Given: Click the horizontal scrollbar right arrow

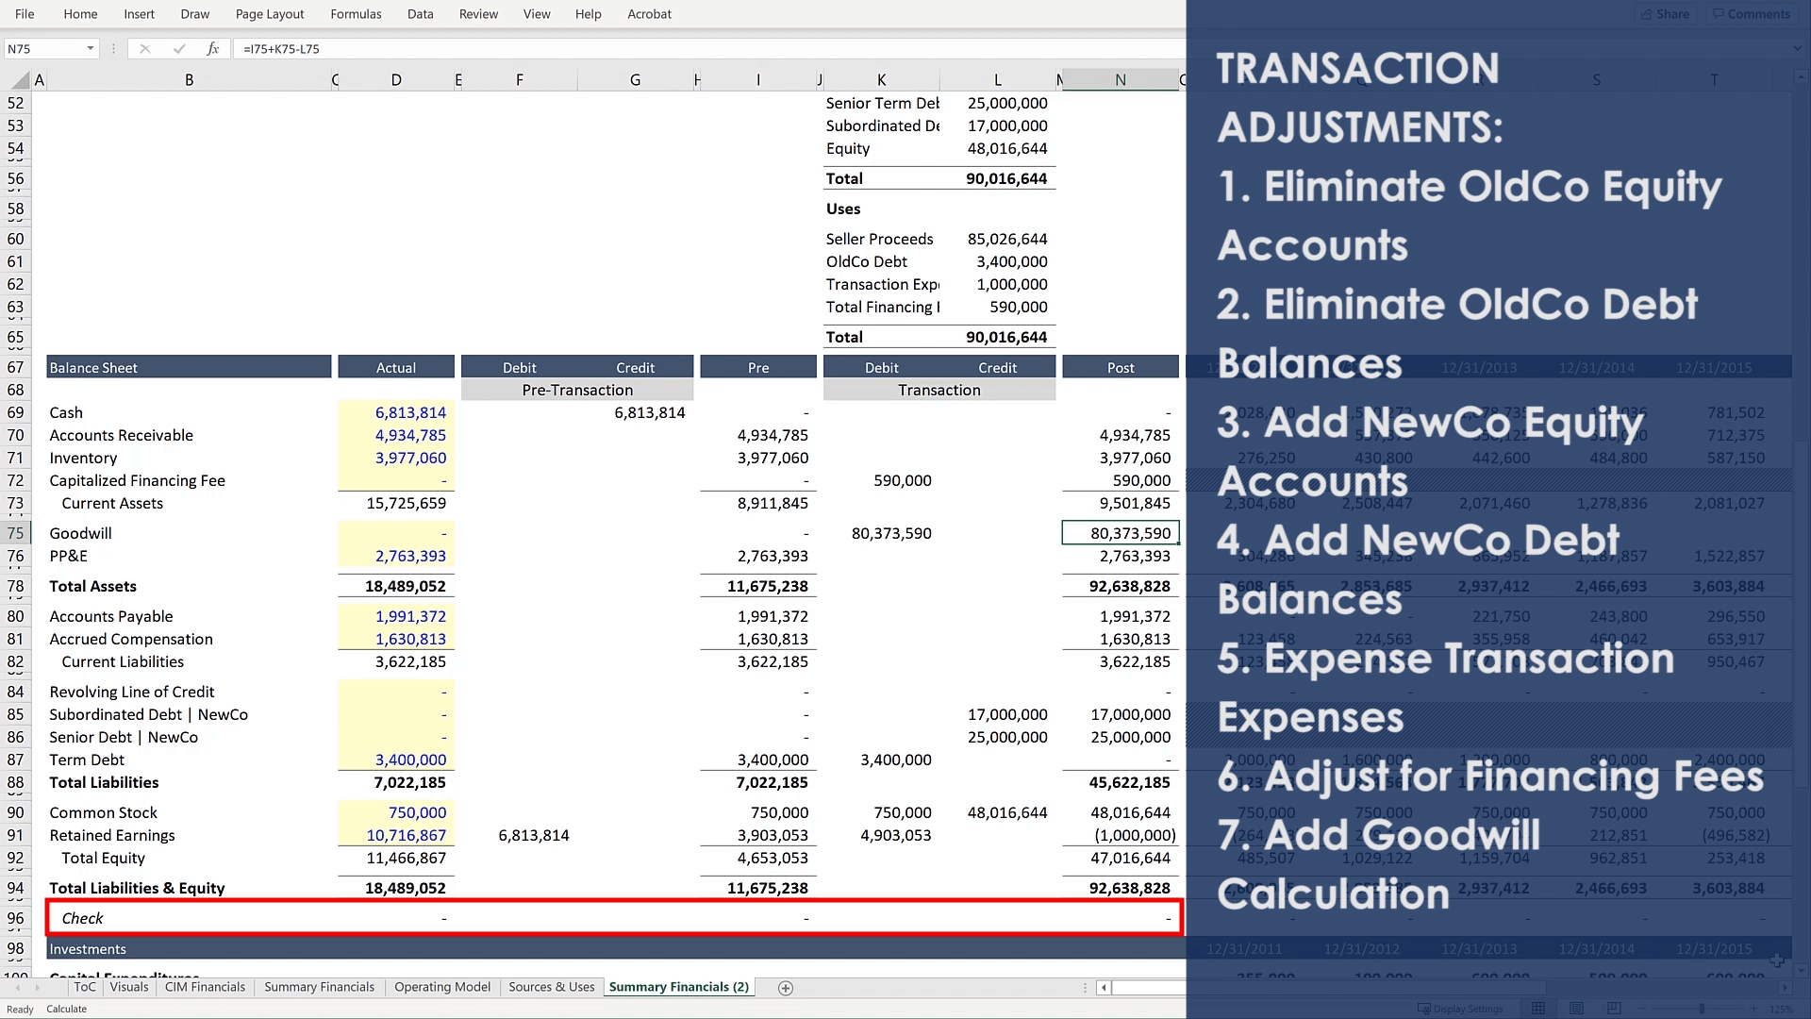Looking at the screenshot, I should click(x=1784, y=988).
